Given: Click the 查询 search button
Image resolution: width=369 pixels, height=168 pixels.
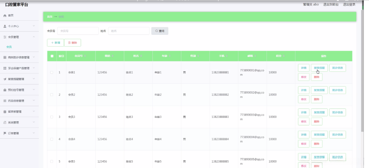Looking at the screenshot, I should pos(160,31).
